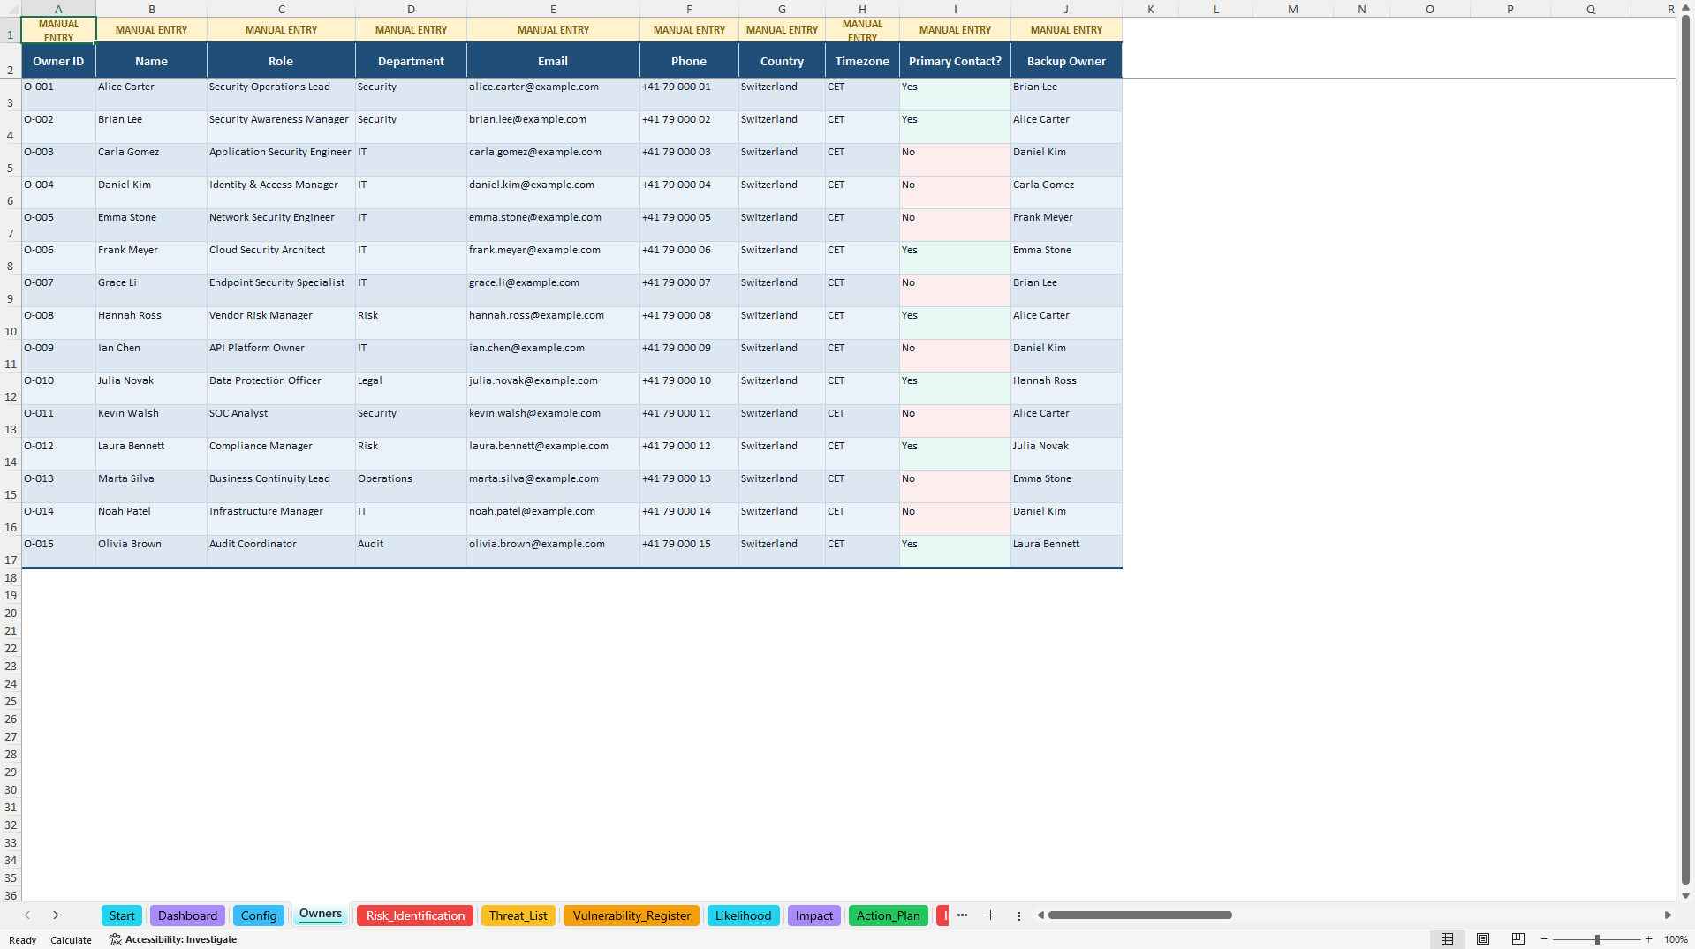
Task: Open the Dashboard sheet tab
Action: coord(187,915)
